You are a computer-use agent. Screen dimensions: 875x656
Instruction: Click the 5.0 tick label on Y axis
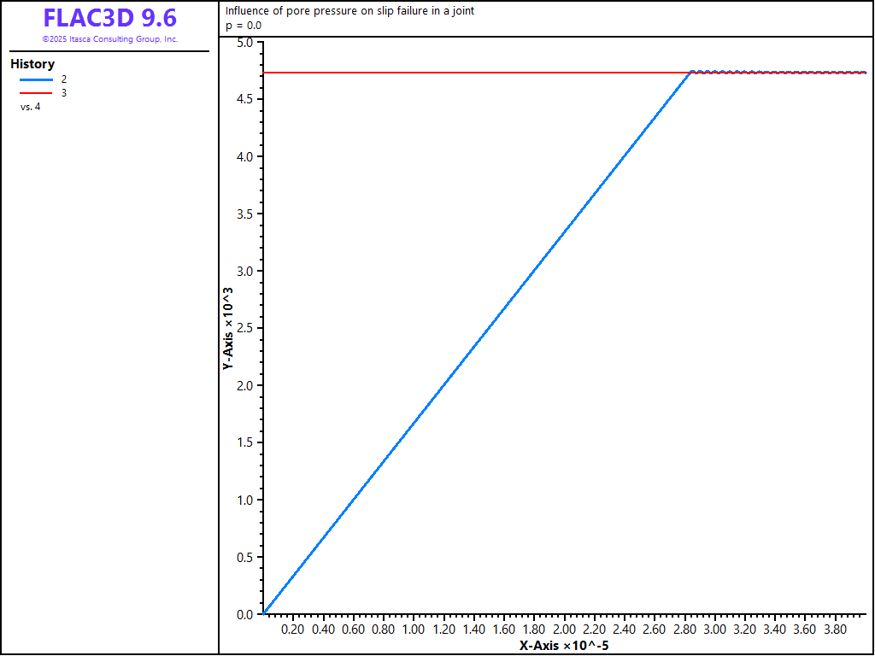click(244, 43)
